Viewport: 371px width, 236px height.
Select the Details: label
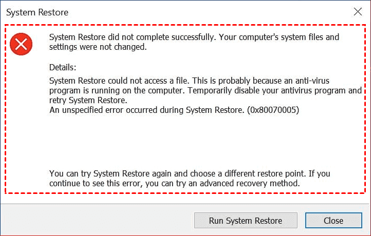click(x=63, y=67)
